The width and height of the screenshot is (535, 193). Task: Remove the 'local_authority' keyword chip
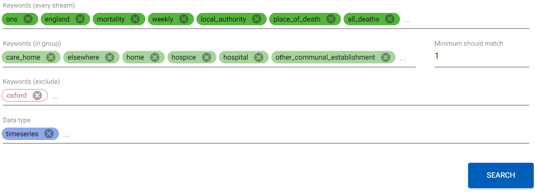[257, 19]
